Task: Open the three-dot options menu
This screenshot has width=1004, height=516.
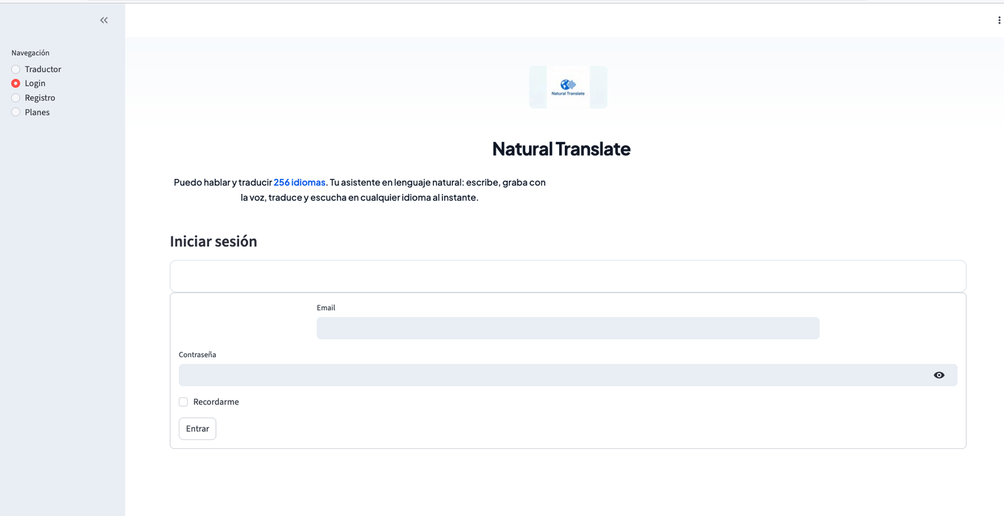Action: 999,20
